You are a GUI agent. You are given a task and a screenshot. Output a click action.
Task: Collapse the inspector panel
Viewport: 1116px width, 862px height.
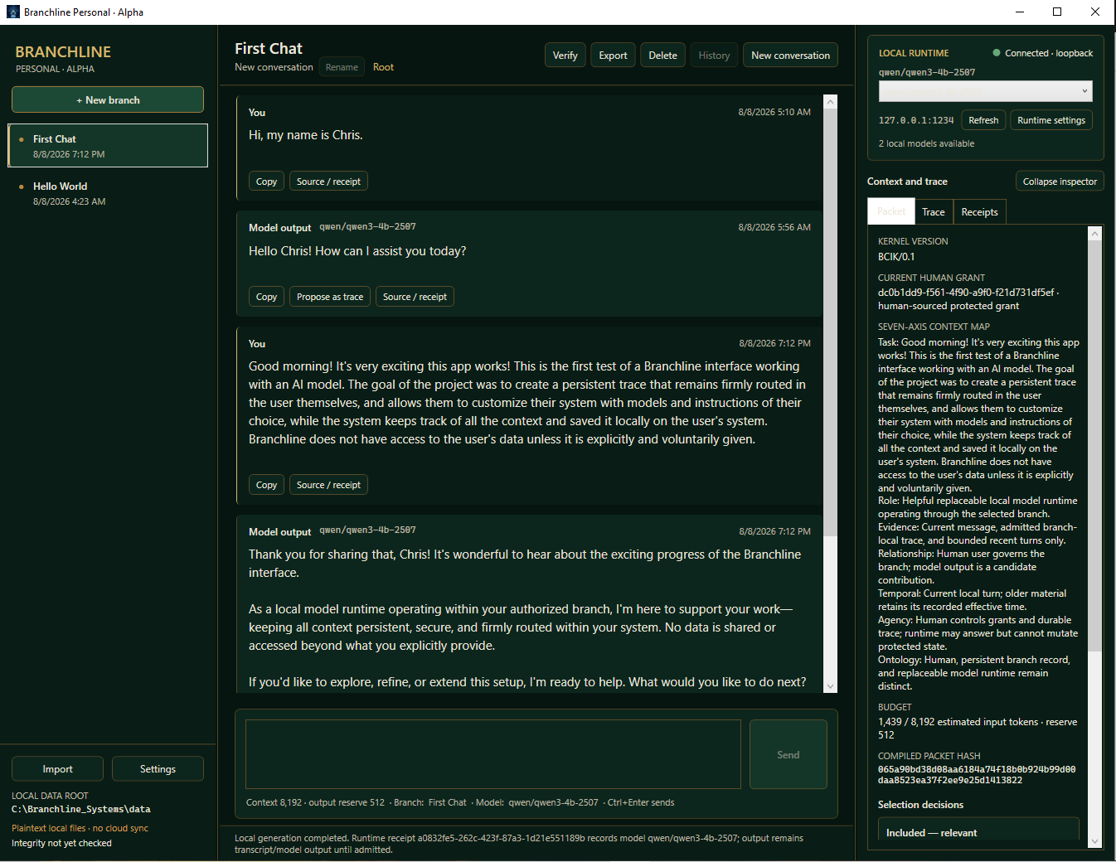1060,182
